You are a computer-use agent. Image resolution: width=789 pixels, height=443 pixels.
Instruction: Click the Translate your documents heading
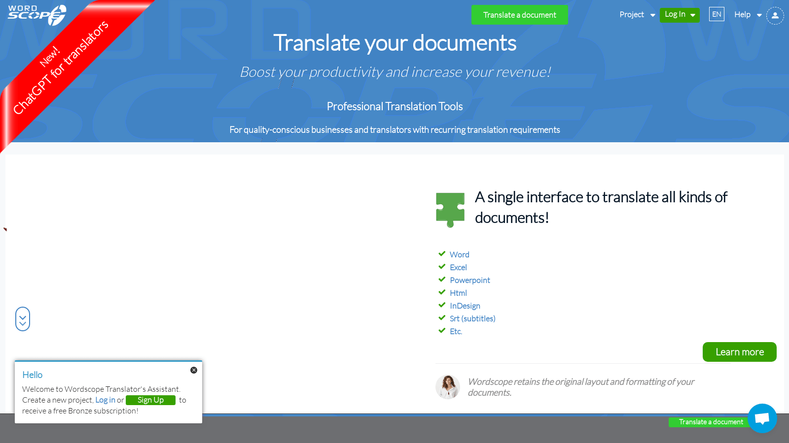coord(395,43)
